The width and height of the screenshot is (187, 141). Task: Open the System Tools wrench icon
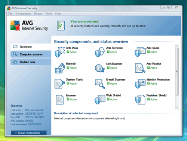pyautogui.click(x=59, y=84)
